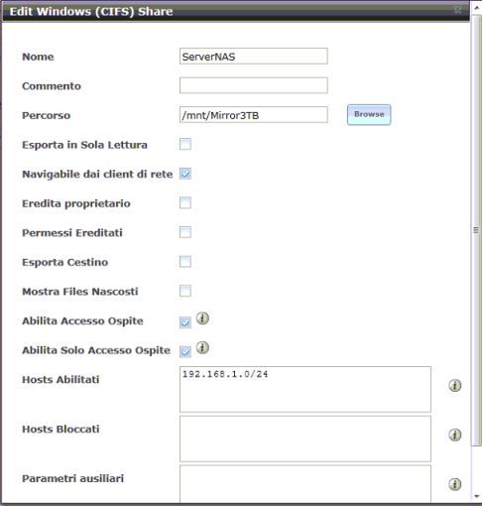Close the Edit Windows Share dialog
The height and width of the screenshot is (506, 482).
[457, 10]
